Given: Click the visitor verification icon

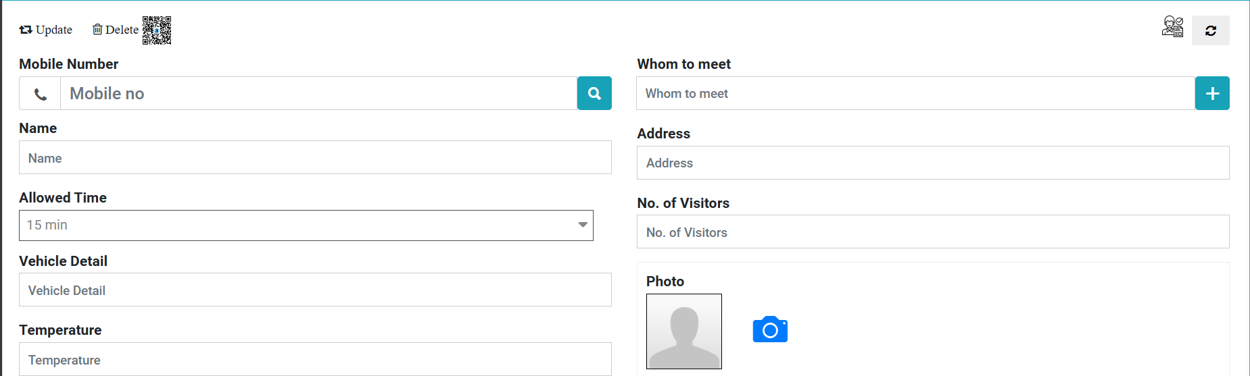Looking at the screenshot, I should [1172, 27].
